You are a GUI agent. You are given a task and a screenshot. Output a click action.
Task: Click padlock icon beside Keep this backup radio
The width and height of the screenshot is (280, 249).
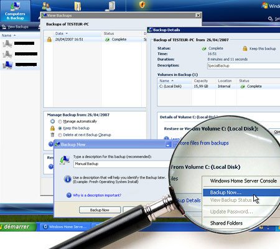[52, 128]
